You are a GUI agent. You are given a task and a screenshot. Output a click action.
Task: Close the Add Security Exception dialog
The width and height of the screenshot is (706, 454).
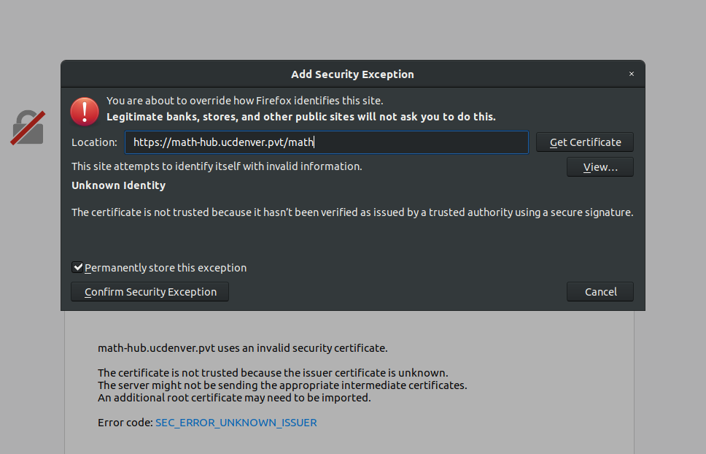coord(632,74)
